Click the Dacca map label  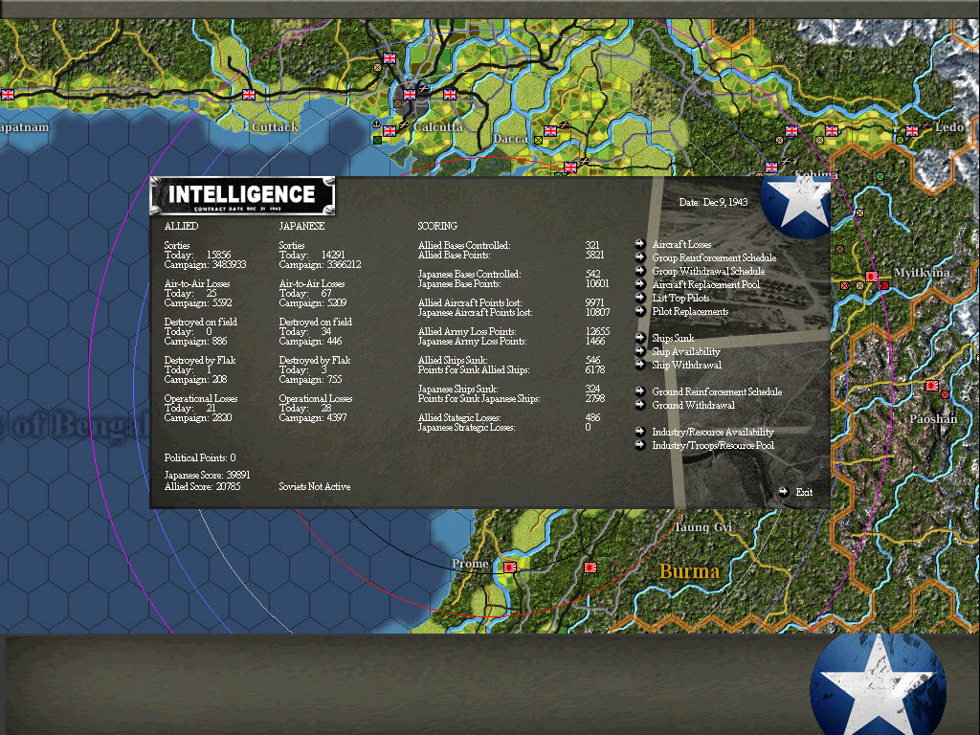pyautogui.click(x=510, y=138)
